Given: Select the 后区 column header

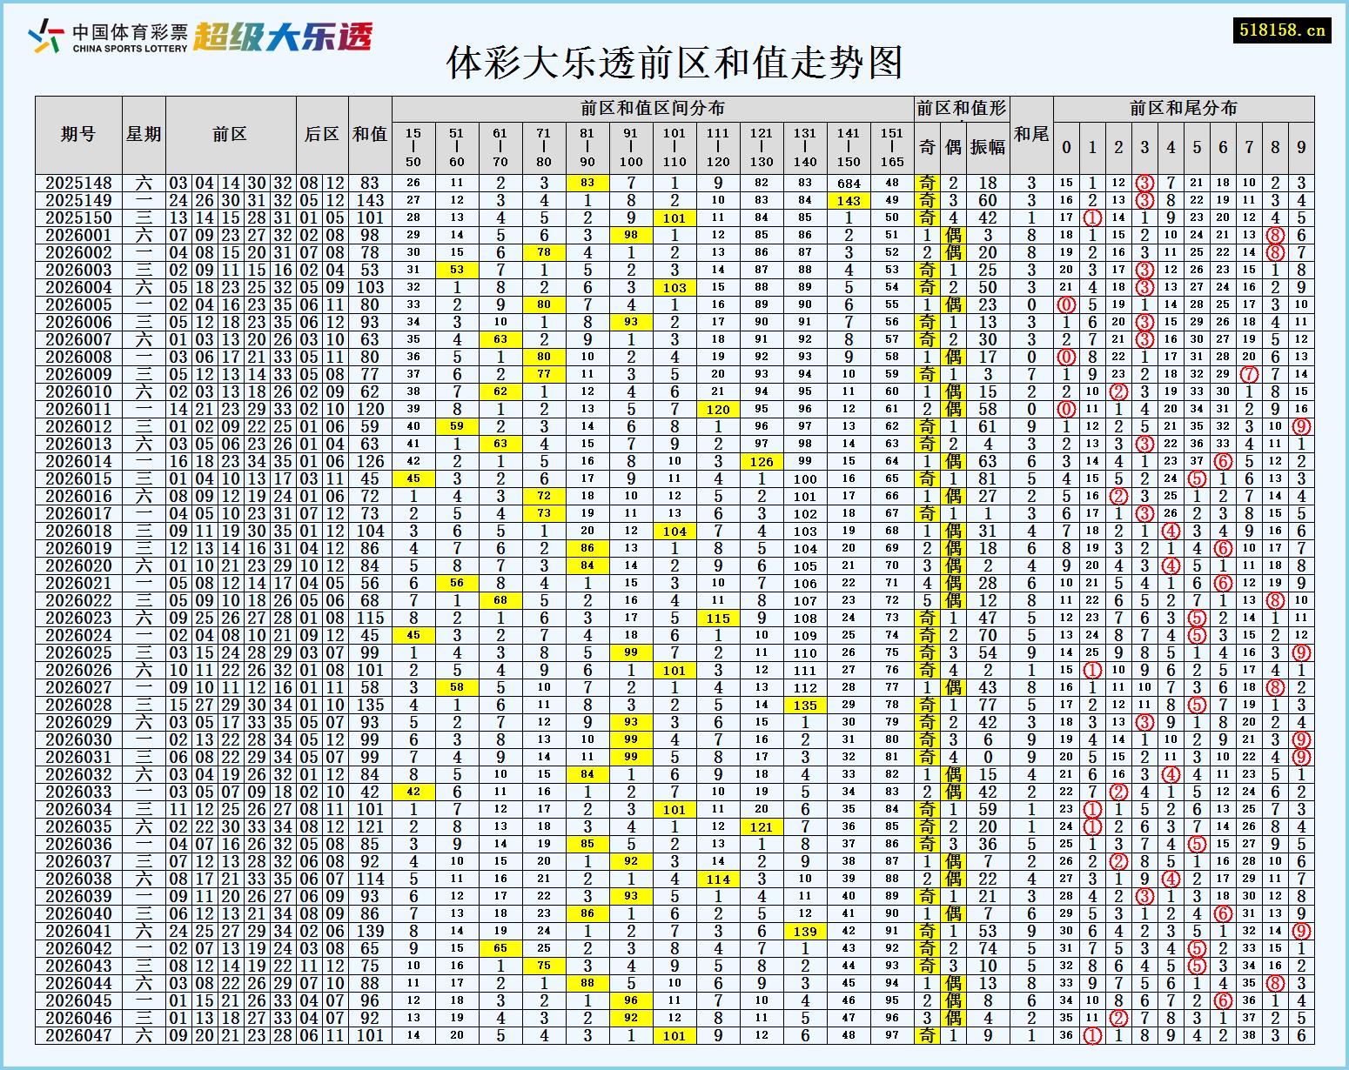Looking at the screenshot, I should pos(322,134).
